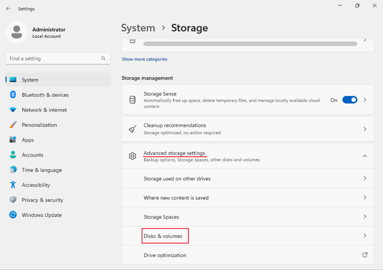Open Storage used on other drives chevron
Image resolution: width=383 pixels, height=270 pixels.
click(365, 178)
